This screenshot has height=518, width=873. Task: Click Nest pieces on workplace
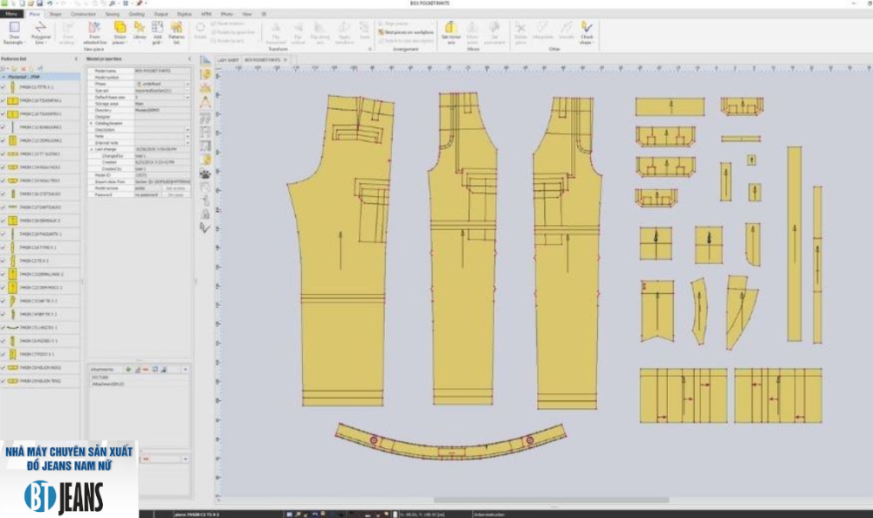[x=406, y=31]
